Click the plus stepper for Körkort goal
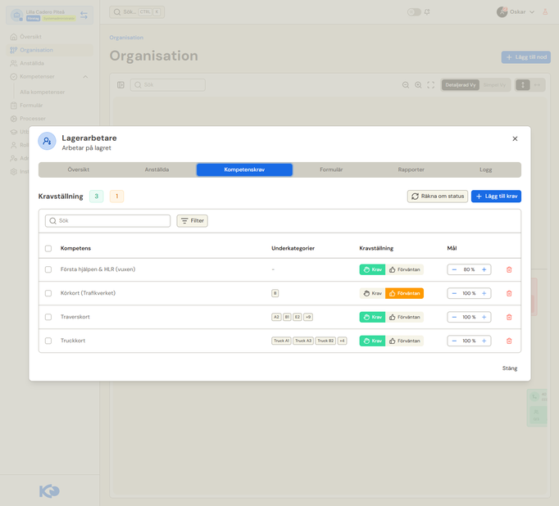Screen dimensions: 559x506 click(484, 293)
